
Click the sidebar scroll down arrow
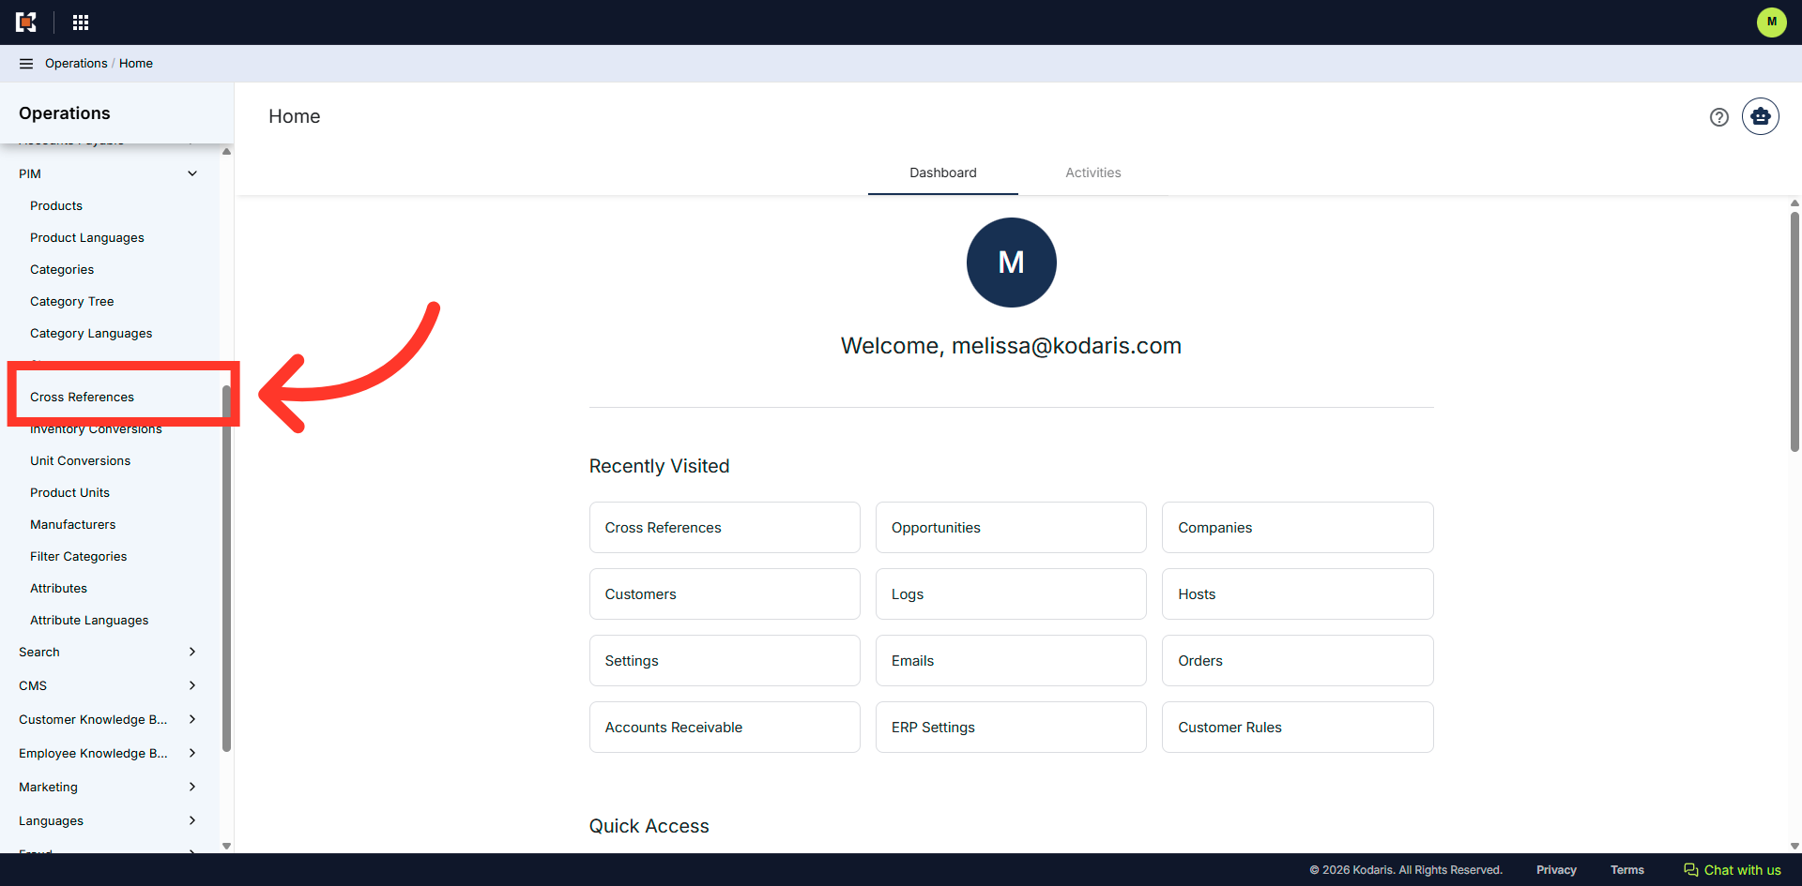(226, 846)
